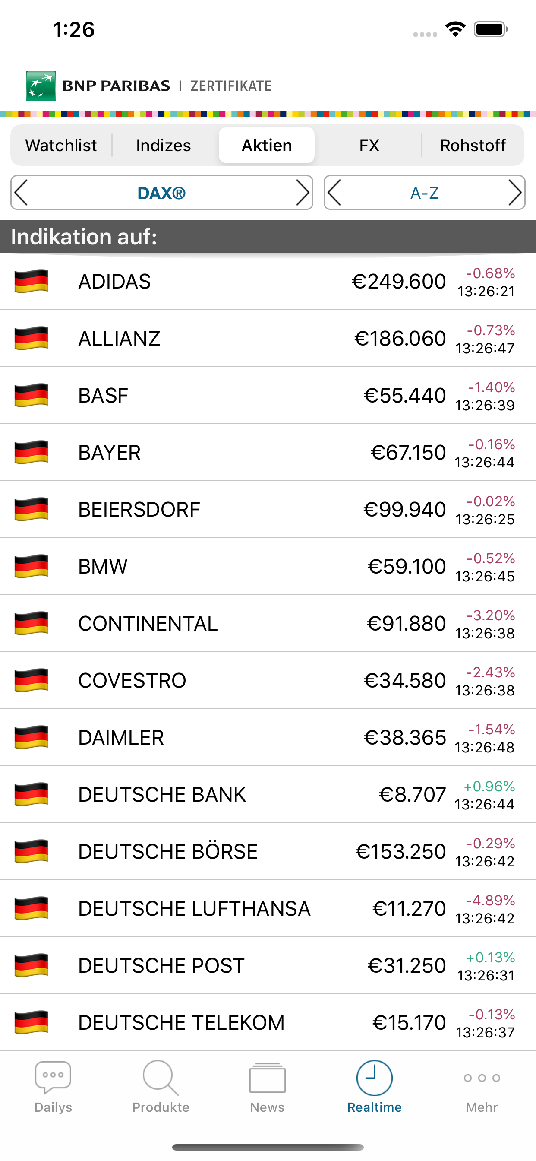The width and height of the screenshot is (536, 1161).
Task: Open the News folder icon
Action: [x=267, y=1078]
